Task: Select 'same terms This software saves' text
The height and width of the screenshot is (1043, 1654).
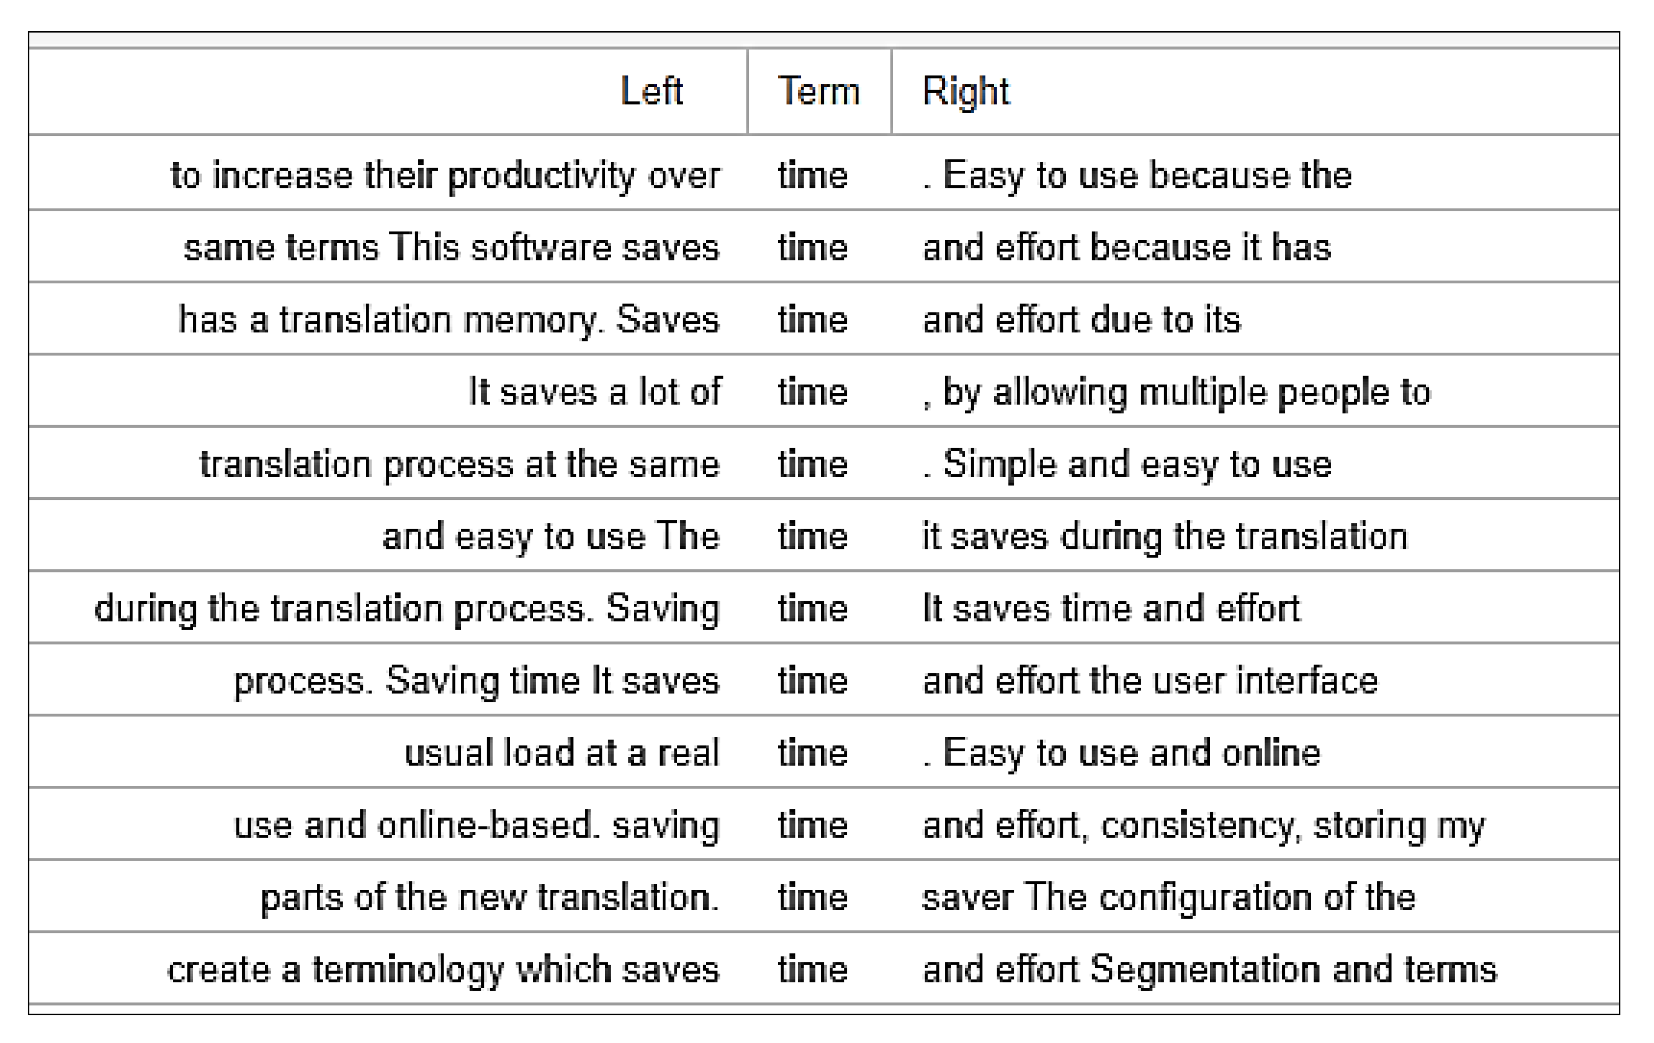Action: [451, 247]
